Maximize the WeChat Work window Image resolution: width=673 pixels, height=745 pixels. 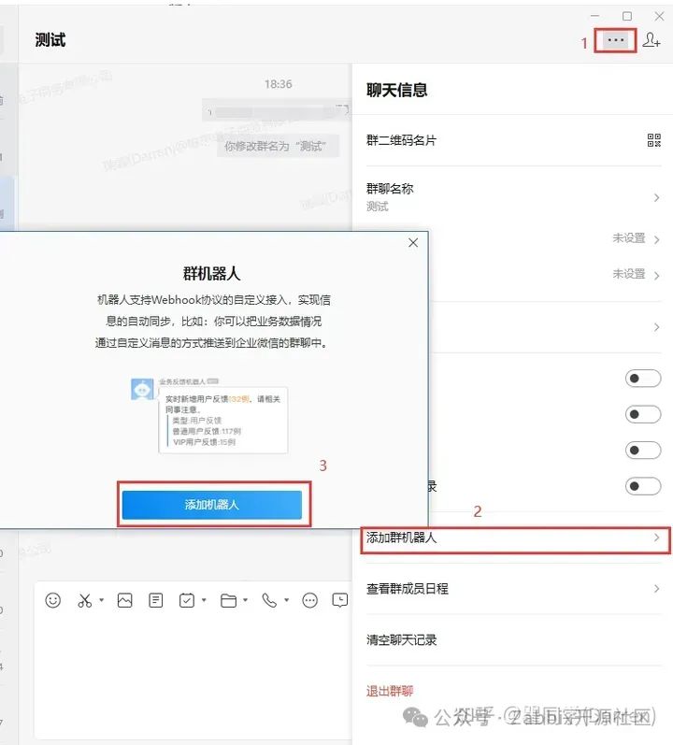coord(627,16)
